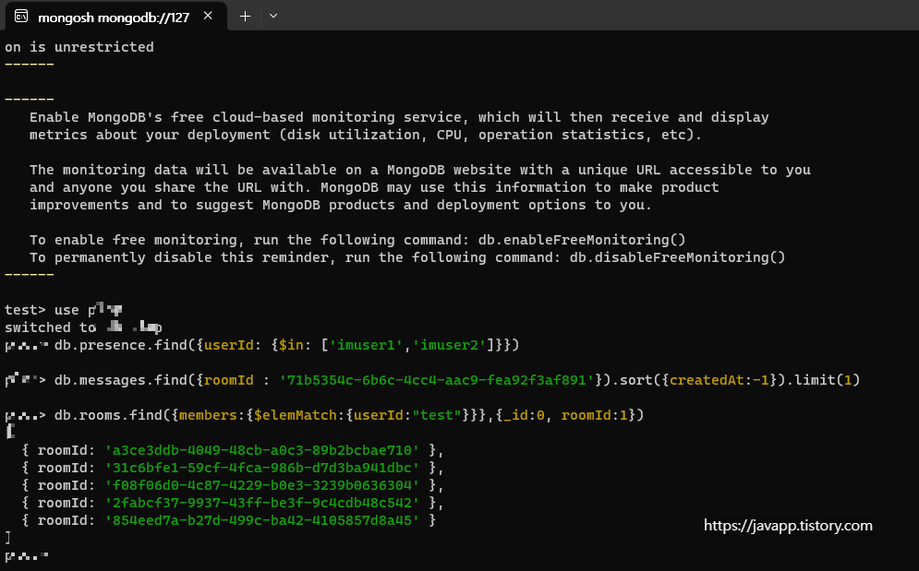Click the '71b5354c-6b6c-4cc4-aac9-fea92f3af891' room string
Viewport: 919px width, 571px height.
coord(437,381)
